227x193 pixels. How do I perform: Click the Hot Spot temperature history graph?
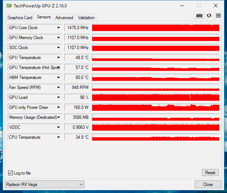pyautogui.click(x=156, y=68)
